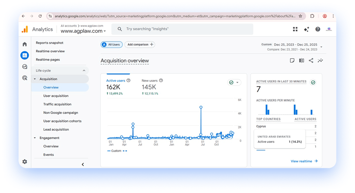Open the Advertising icon in left rail
This screenshot has height=193, width=355.
(x=25, y=78)
